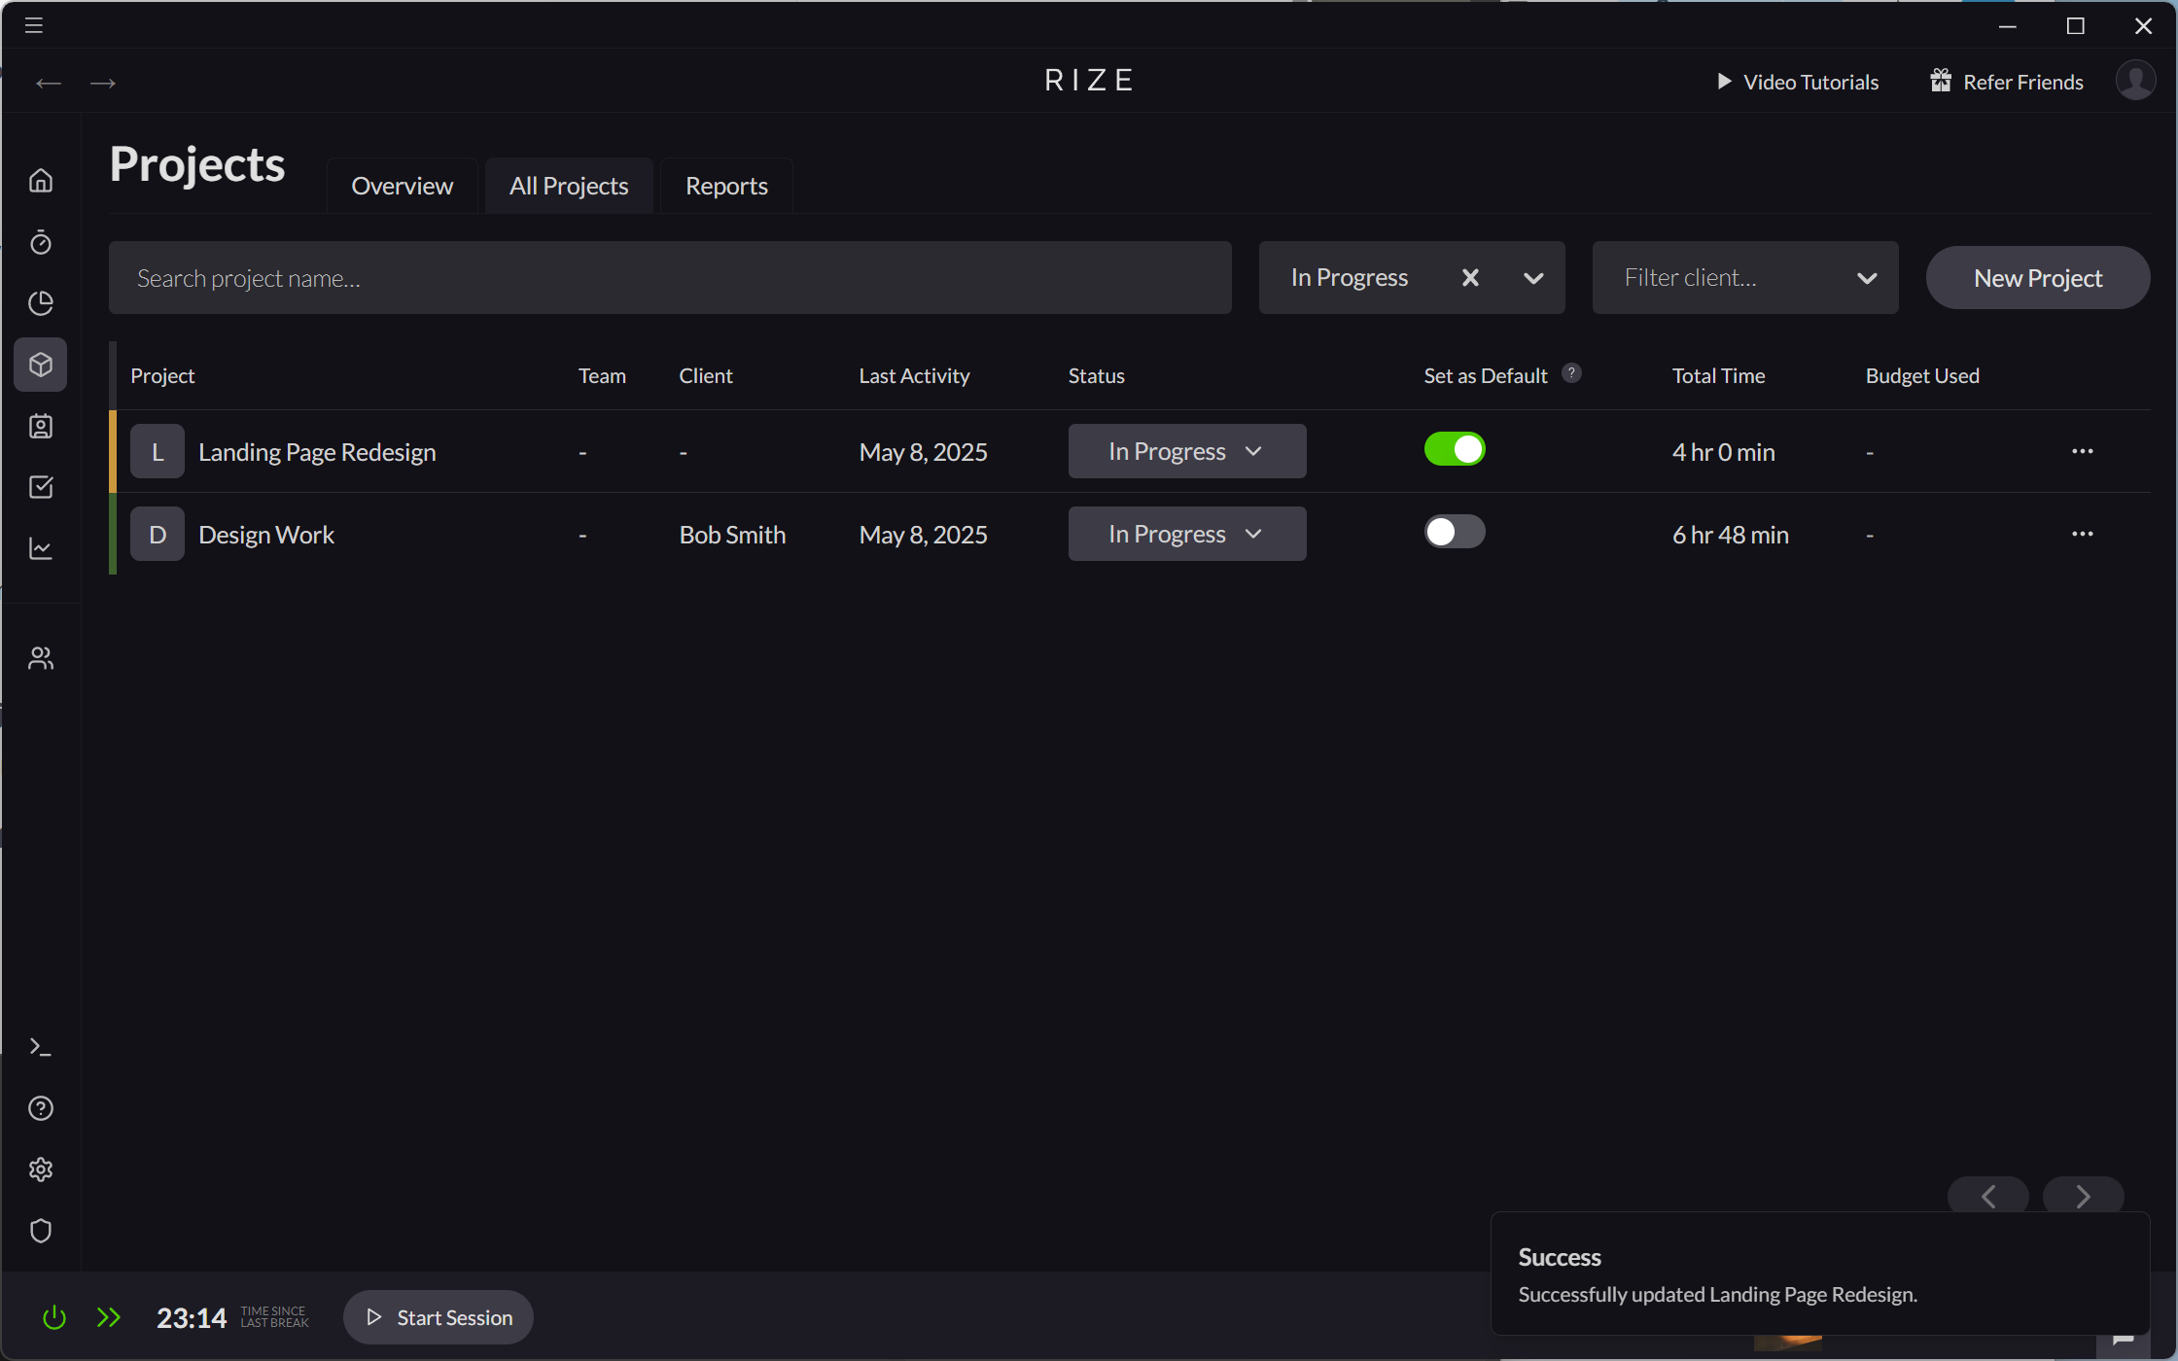
Task: Open the pie chart analytics icon
Action: click(x=41, y=303)
